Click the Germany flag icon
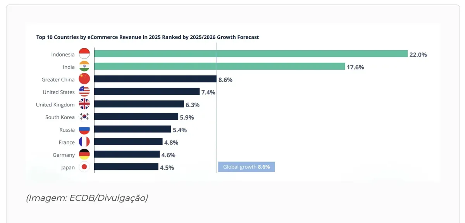The height and width of the screenshot is (223, 465). (84, 154)
